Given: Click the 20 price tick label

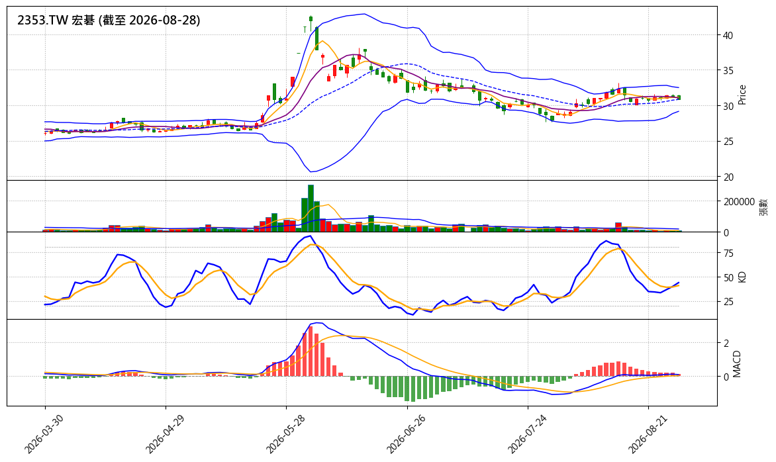Looking at the screenshot, I should [x=728, y=177].
